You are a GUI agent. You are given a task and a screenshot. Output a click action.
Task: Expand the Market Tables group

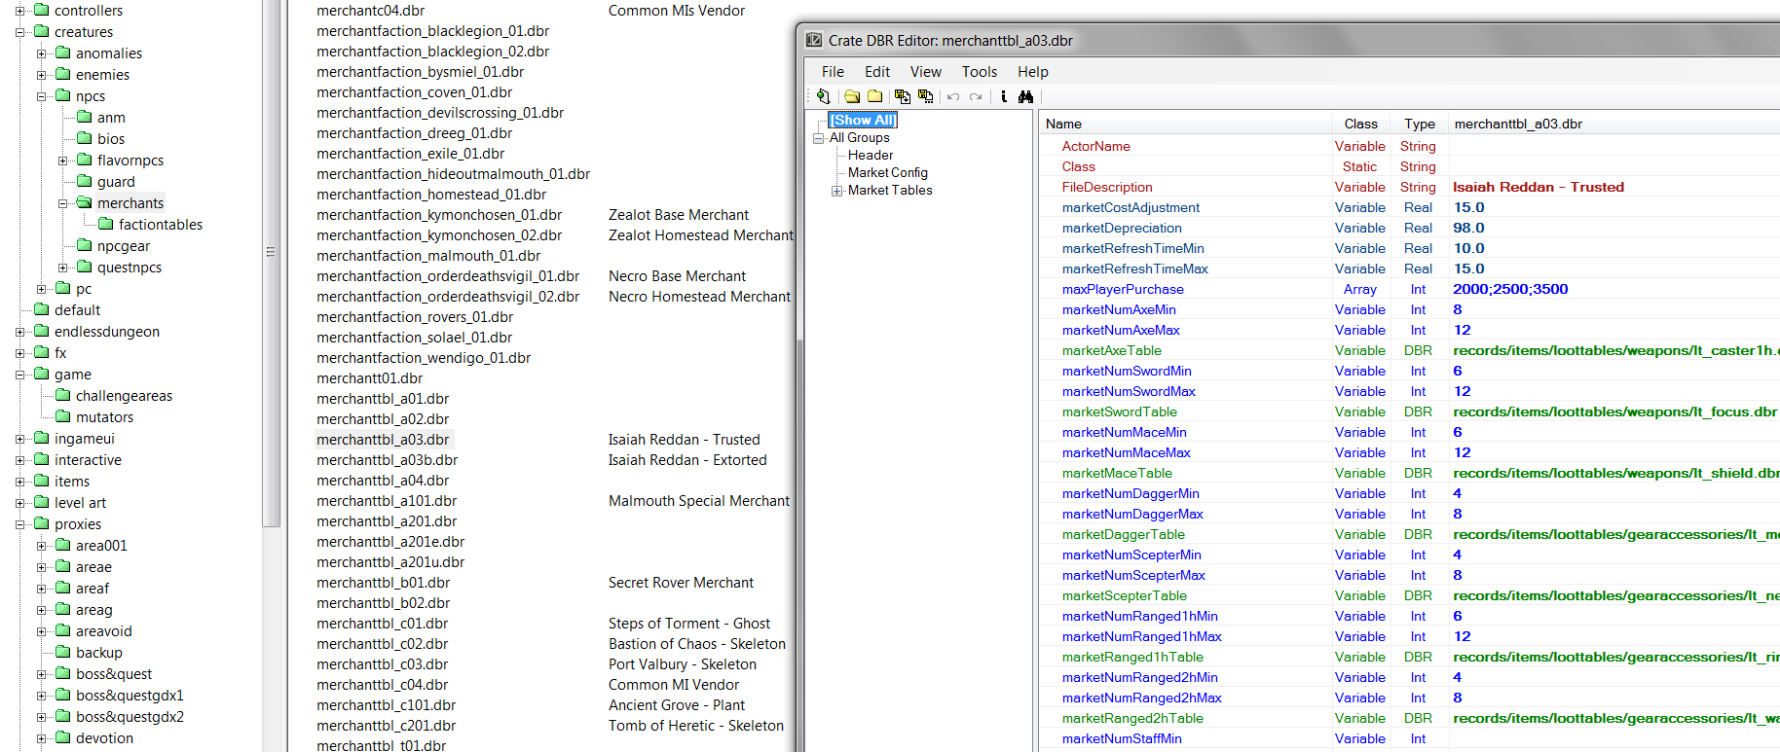pyautogui.click(x=836, y=191)
